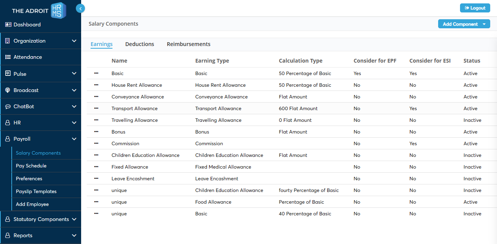Click the 'Salary Components' page title
This screenshot has height=244, width=497.
pos(114,24)
